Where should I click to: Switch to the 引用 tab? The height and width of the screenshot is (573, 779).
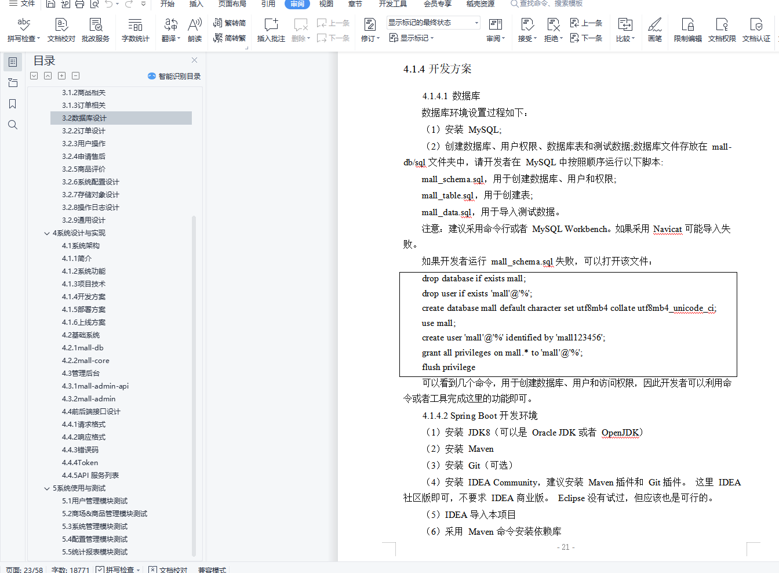[x=268, y=4]
